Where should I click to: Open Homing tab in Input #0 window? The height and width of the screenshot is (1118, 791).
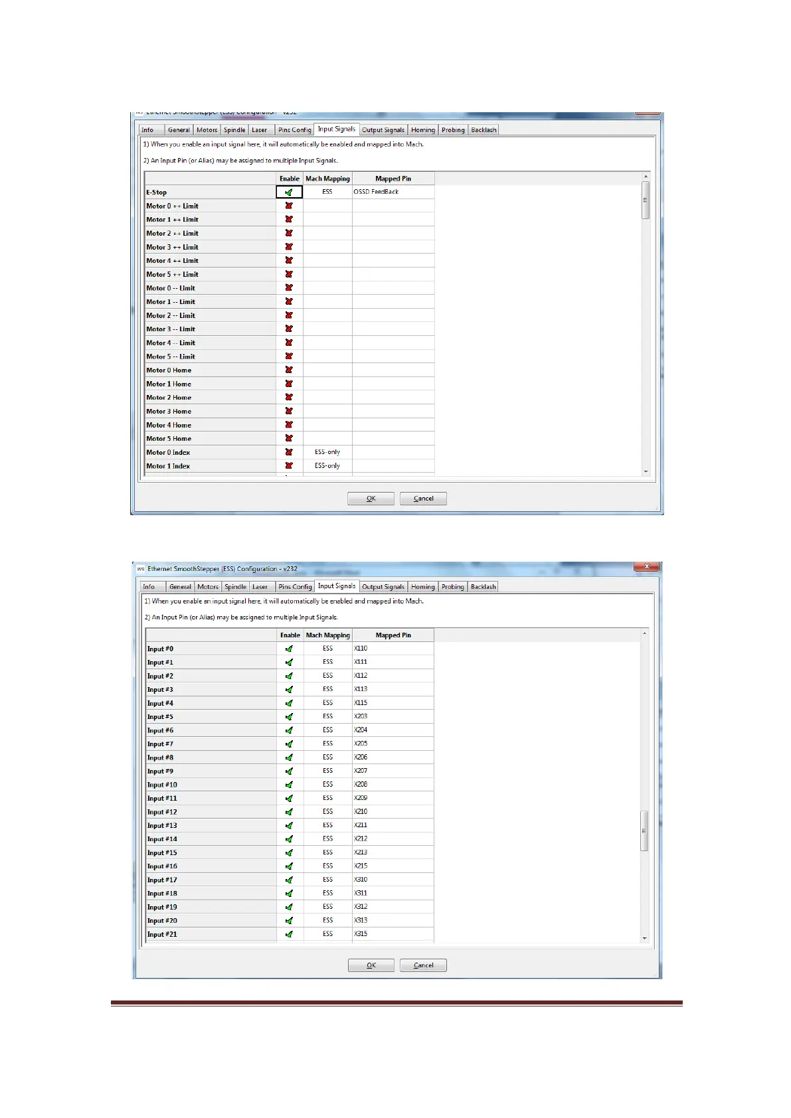click(422, 587)
